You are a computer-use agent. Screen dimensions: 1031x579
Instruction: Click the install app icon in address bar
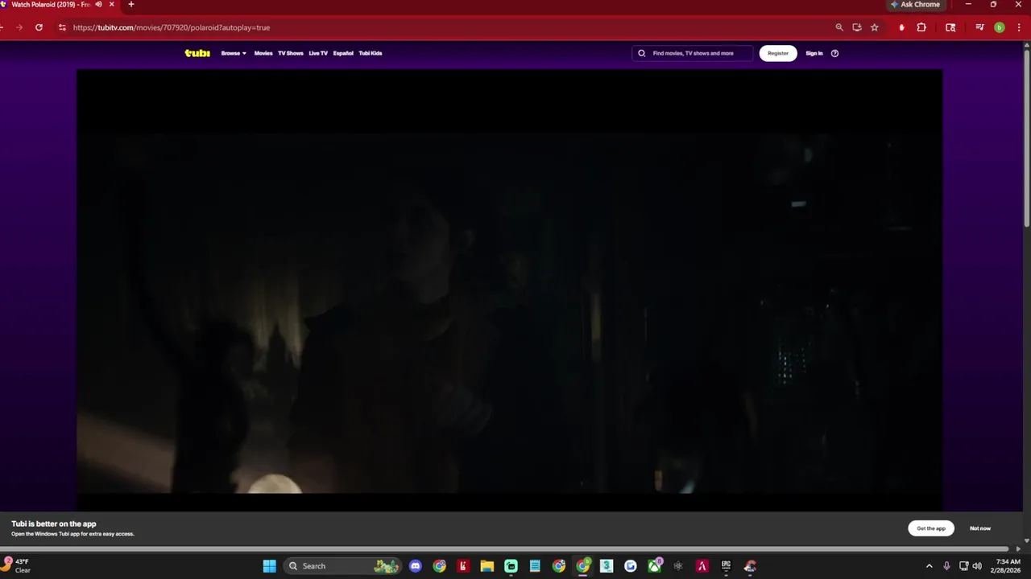[x=857, y=27]
